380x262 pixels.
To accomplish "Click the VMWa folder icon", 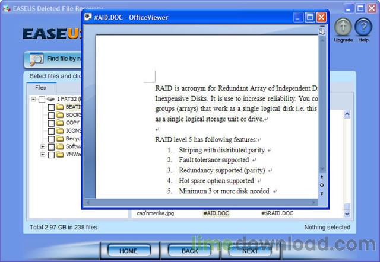I will coord(59,154).
